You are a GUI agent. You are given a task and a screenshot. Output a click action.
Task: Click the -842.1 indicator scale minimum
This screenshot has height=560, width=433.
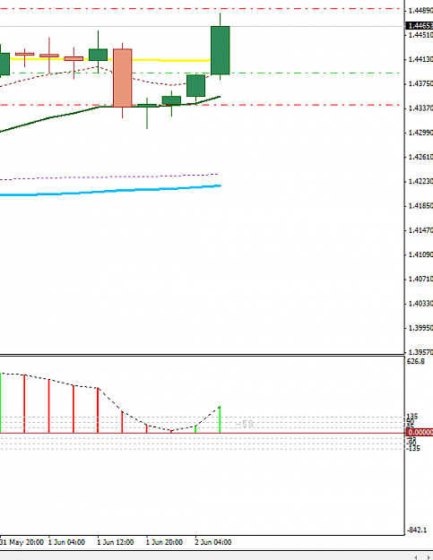[417, 530]
